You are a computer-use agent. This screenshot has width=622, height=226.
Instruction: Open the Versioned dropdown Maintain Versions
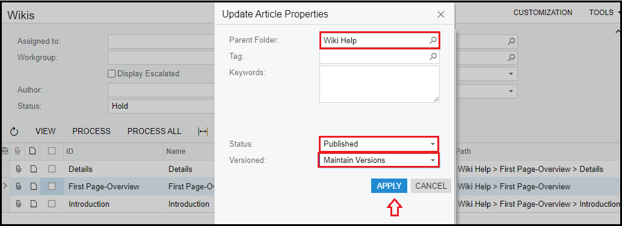[x=379, y=160]
